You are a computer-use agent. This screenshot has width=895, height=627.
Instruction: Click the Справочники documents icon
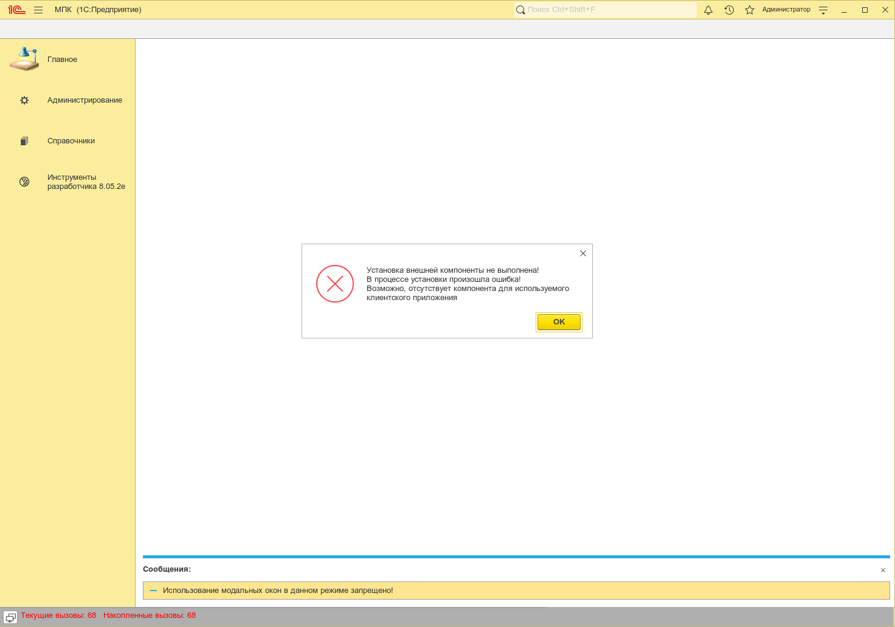[24, 141]
